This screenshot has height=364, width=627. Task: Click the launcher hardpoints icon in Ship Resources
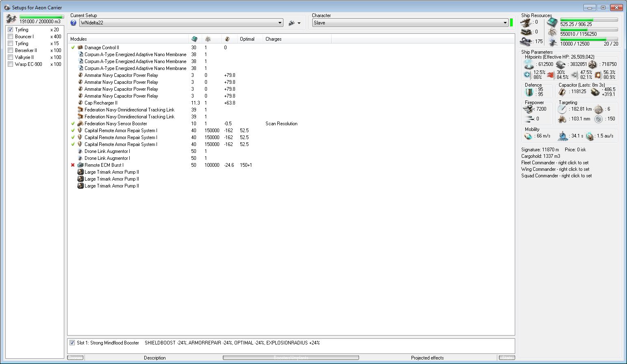click(527, 32)
